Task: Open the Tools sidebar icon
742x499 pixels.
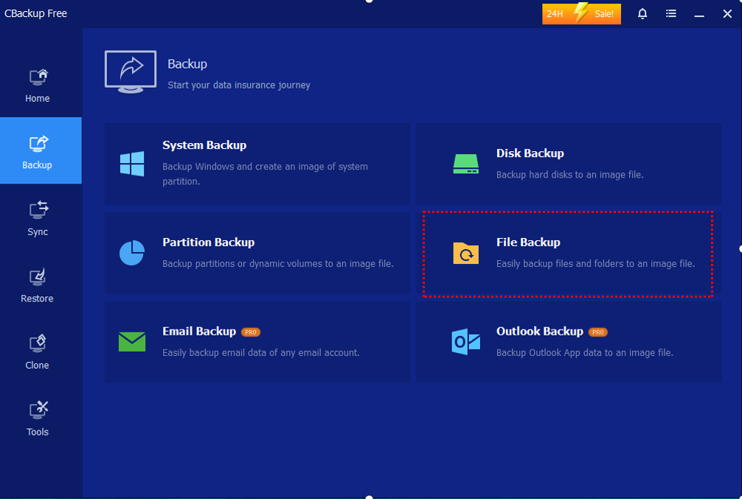Action: pos(38,411)
